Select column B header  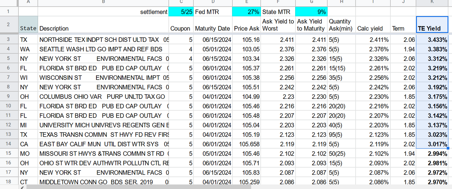tap(103, 3)
